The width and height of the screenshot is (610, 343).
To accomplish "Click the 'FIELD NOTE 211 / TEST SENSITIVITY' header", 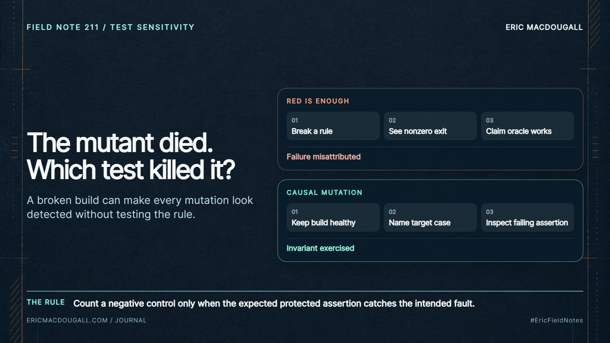I will pyautogui.click(x=111, y=27).
